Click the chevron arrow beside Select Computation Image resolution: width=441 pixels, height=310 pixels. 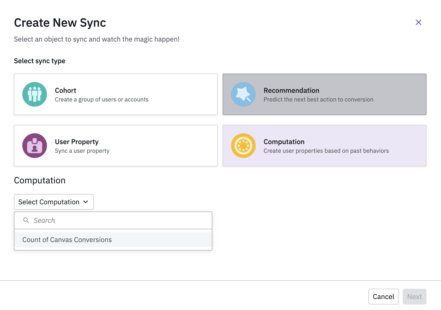pos(86,202)
